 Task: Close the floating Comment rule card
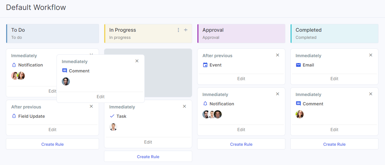137,61
